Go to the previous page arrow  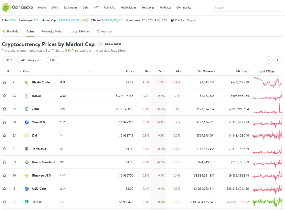pyautogui.click(x=269, y=60)
